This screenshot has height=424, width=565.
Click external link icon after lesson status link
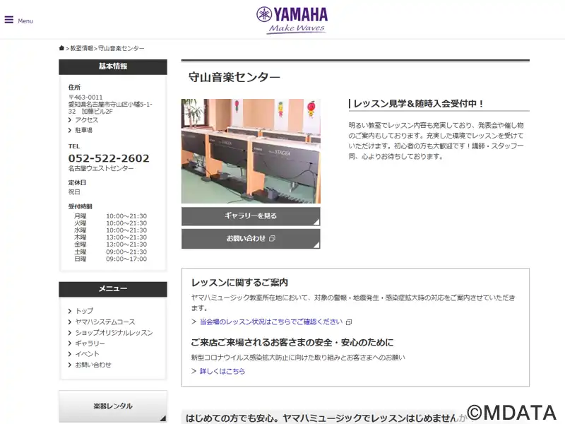tap(348, 322)
